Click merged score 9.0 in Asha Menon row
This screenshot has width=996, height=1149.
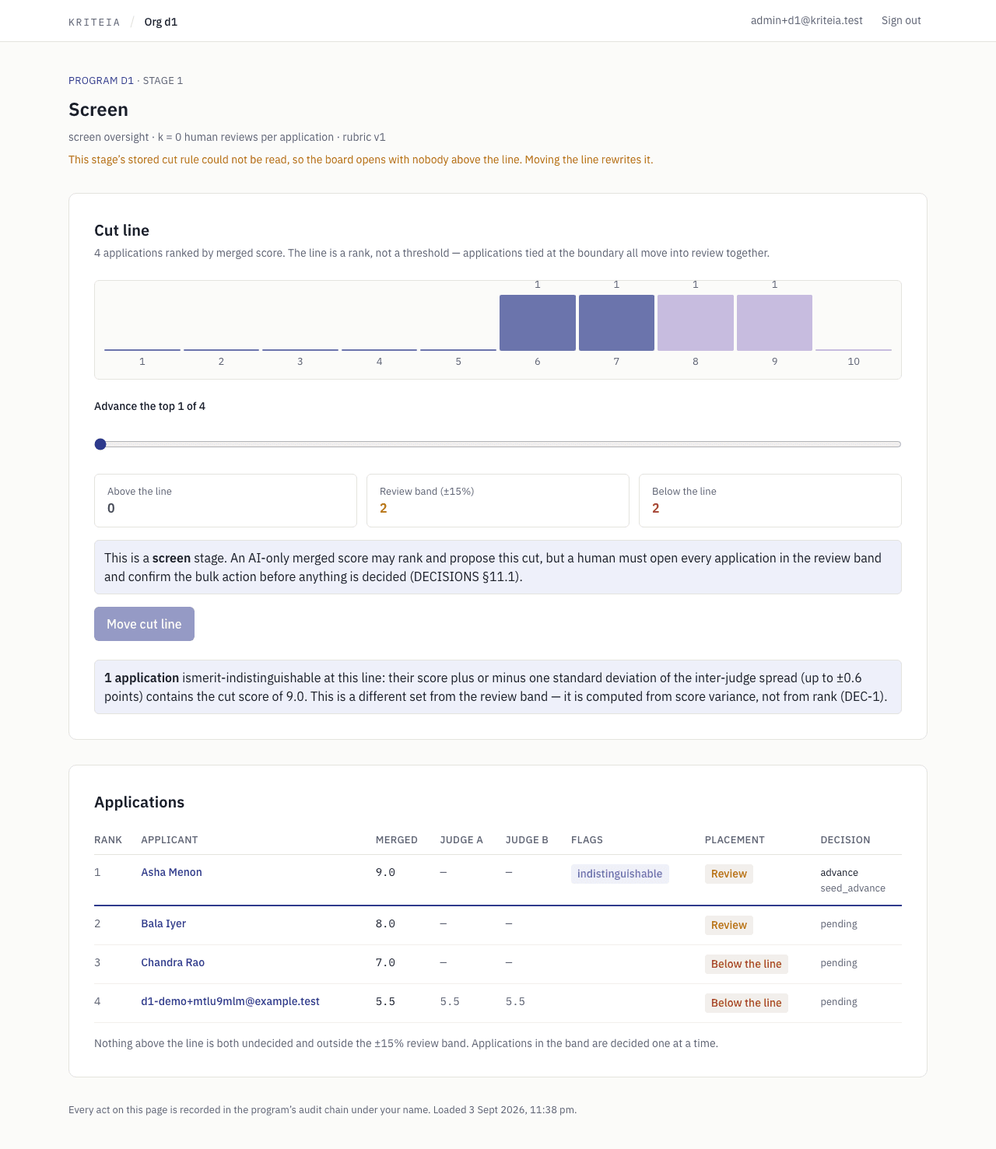click(385, 872)
